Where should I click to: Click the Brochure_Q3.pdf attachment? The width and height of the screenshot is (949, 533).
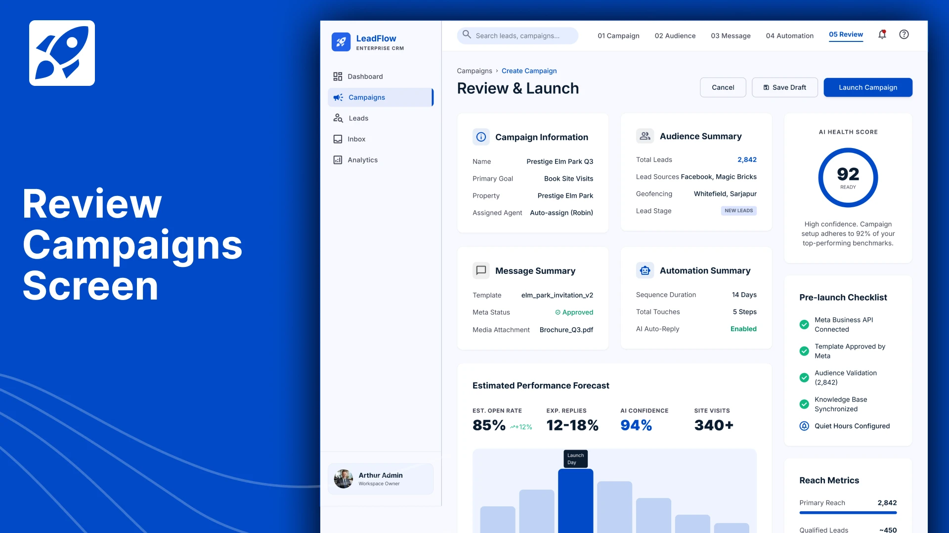pyautogui.click(x=566, y=330)
